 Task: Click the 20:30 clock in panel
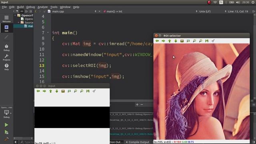(x=246, y=2)
